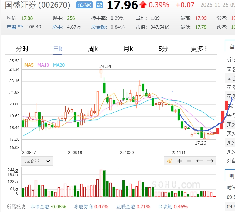Open 互联金融 sector link
235x212 pixels.
(x=126, y=207)
